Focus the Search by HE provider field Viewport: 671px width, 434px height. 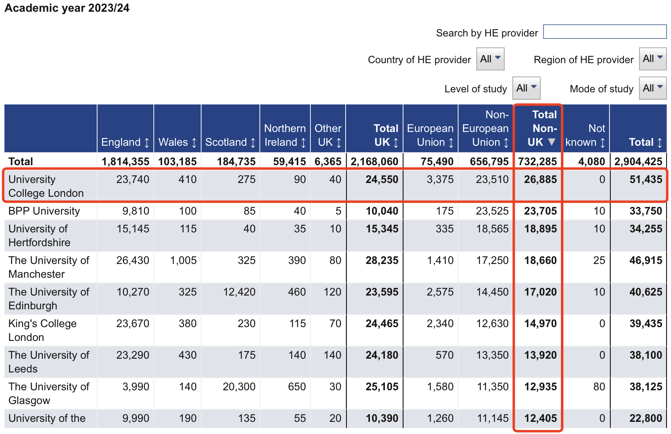(605, 32)
